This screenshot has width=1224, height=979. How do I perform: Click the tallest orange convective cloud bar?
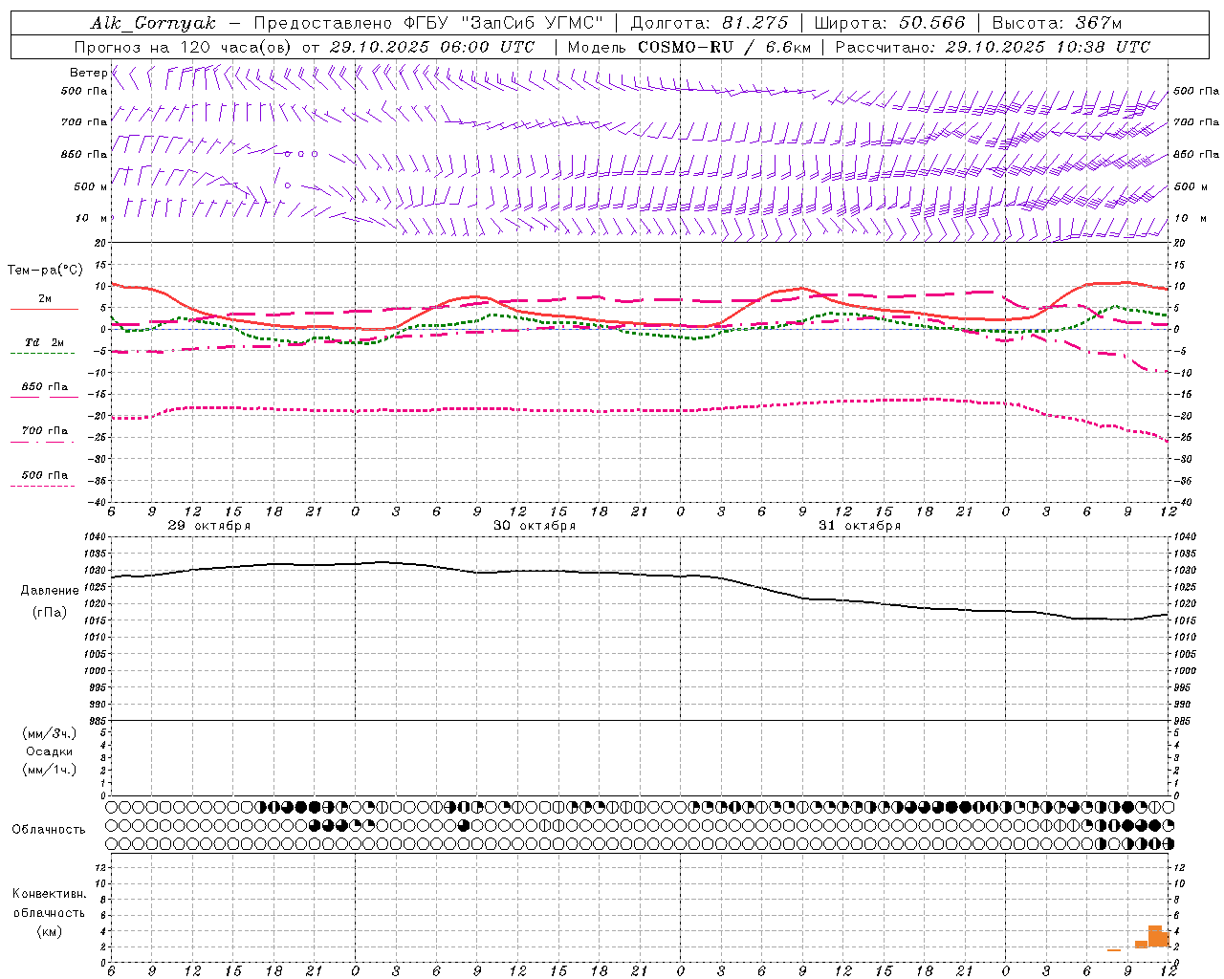point(1155,936)
